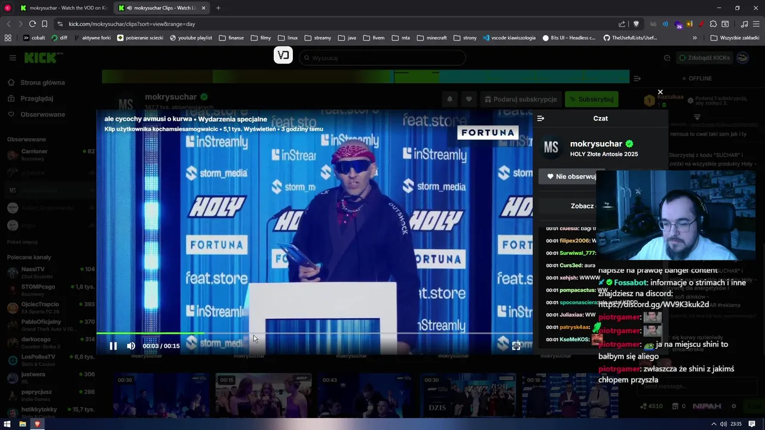Select STOMPcsgo in recommended channels
This screenshot has height=430, width=765.
51,290
